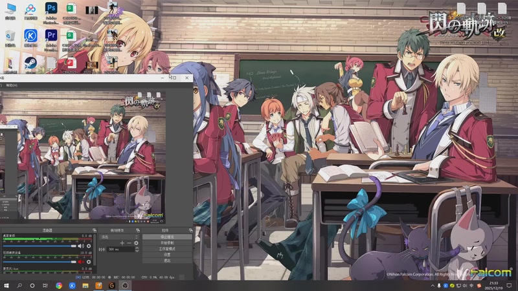Switch to OBS Studio on the taskbar
Image resolution: width=518 pixels, height=291 pixels.
click(125, 286)
